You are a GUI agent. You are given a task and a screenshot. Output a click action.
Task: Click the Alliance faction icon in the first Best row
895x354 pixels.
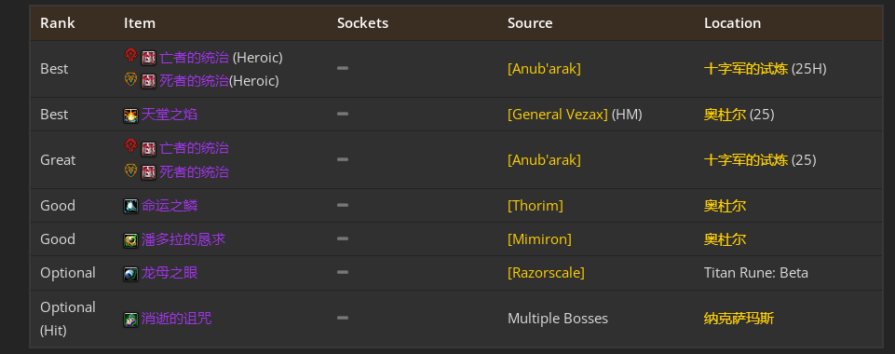click(x=130, y=79)
